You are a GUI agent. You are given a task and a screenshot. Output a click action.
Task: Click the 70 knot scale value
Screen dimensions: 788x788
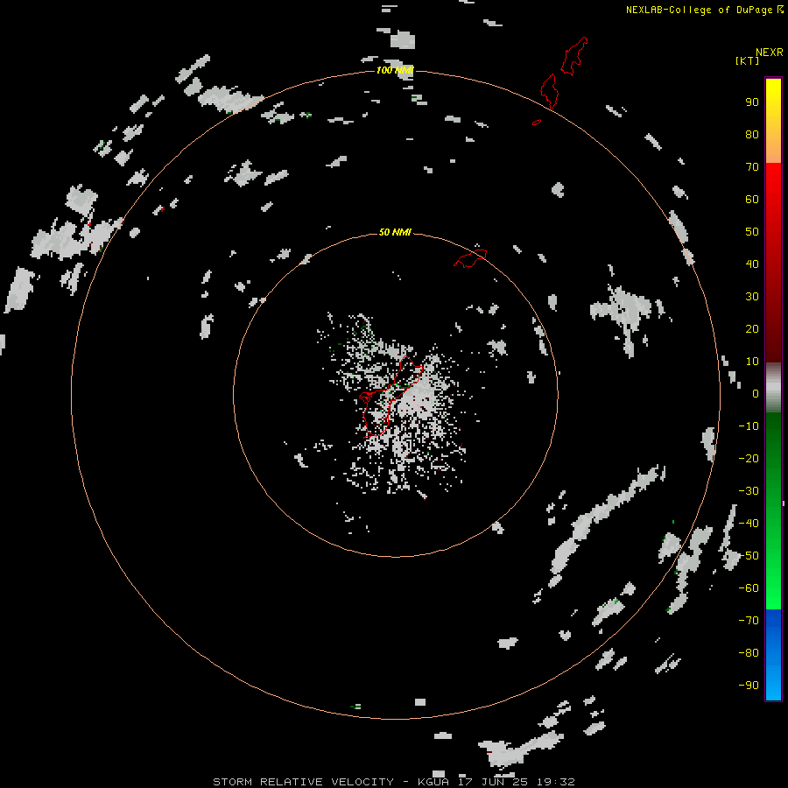[x=752, y=167]
